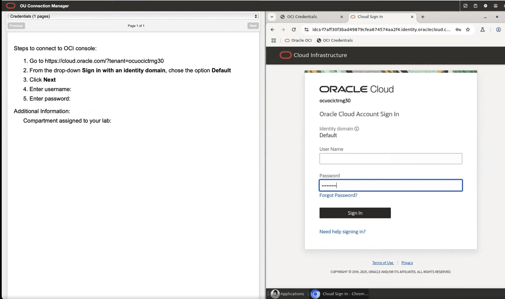Open the Privacy link
This screenshot has height=299, width=505.
coord(407,263)
